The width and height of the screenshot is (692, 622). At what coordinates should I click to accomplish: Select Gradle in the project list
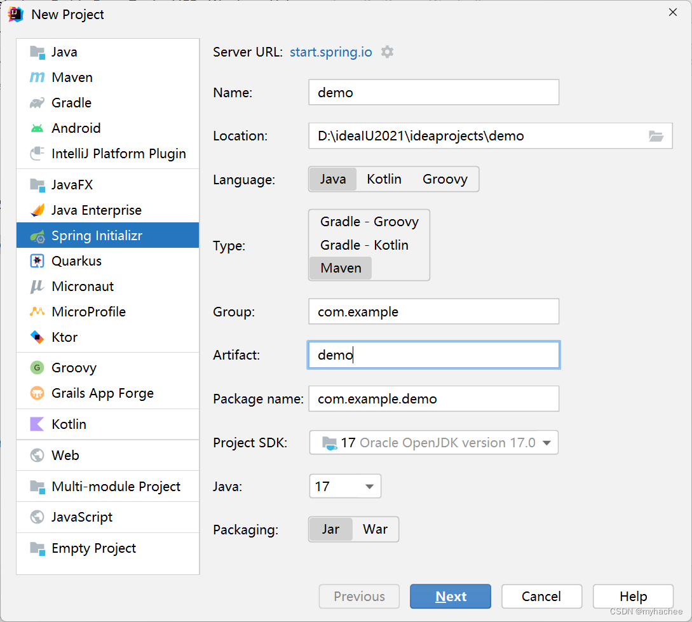107,103
